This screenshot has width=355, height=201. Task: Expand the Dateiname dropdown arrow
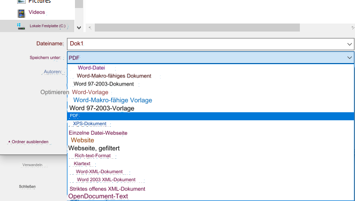(349, 44)
